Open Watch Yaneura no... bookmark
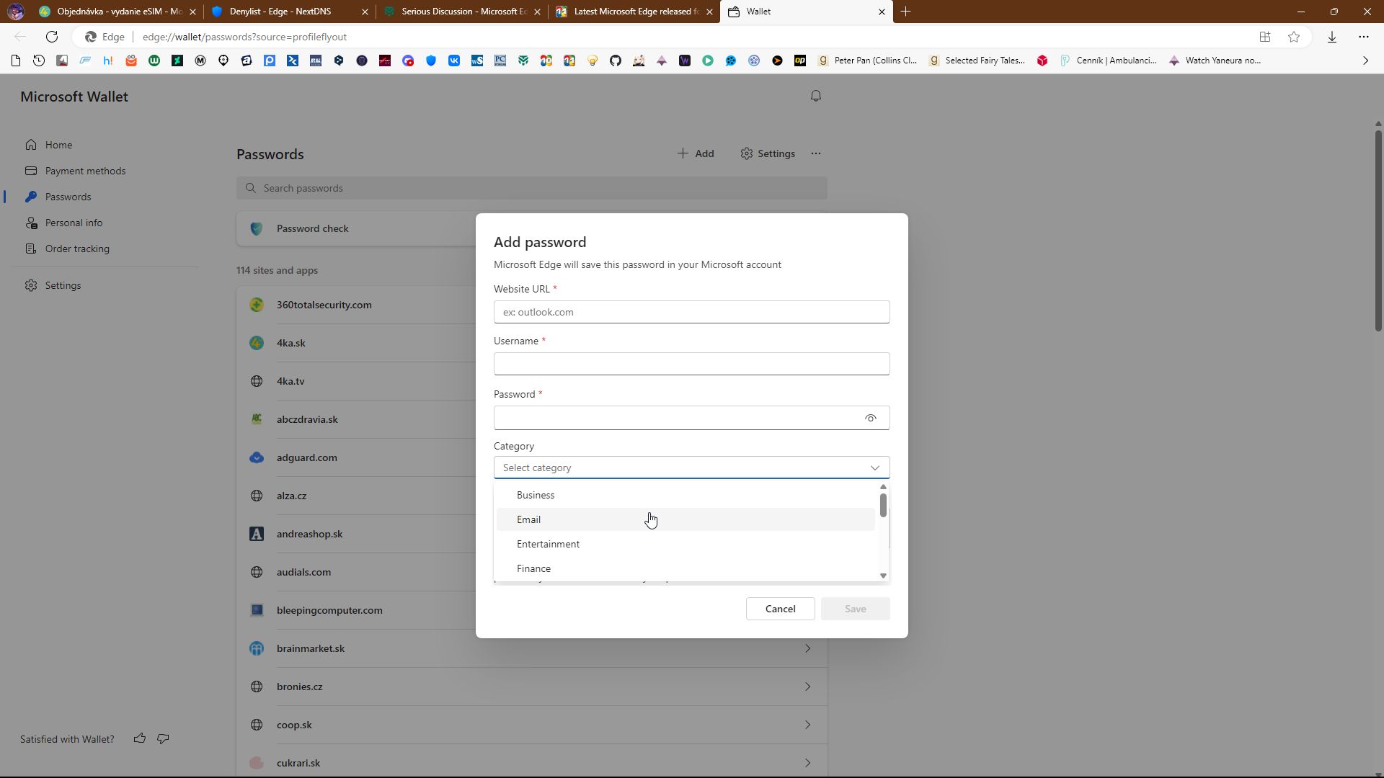 click(1215, 61)
